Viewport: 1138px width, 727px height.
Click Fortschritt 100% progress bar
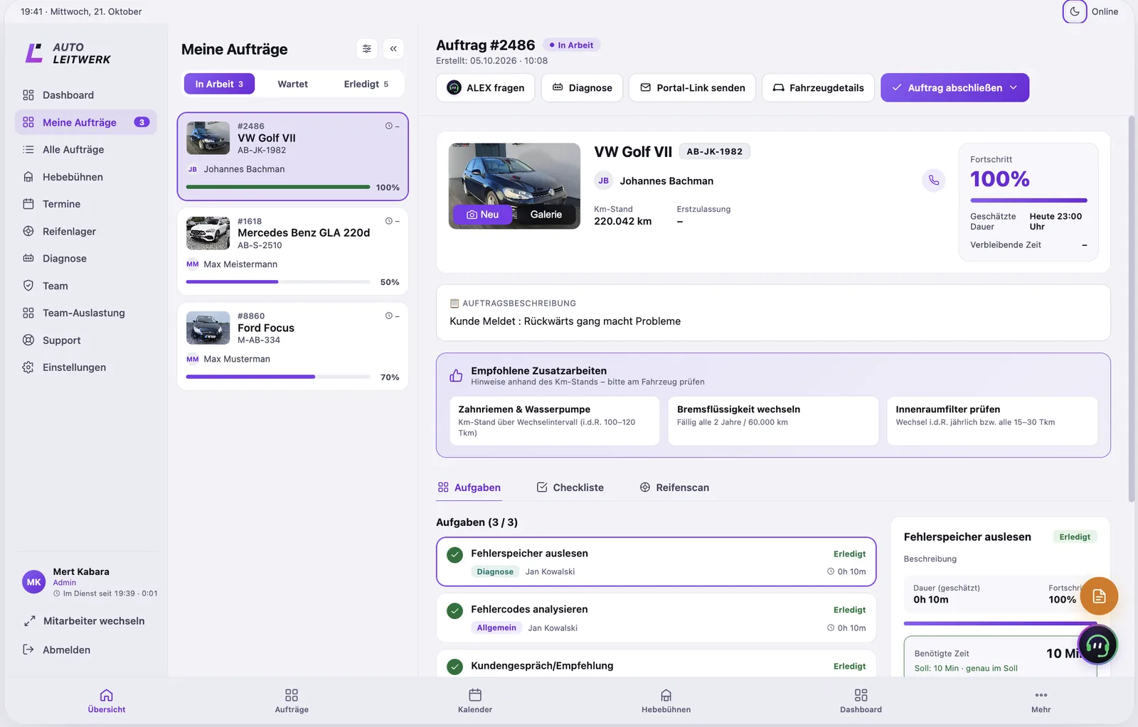pyautogui.click(x=1028, y=200)
